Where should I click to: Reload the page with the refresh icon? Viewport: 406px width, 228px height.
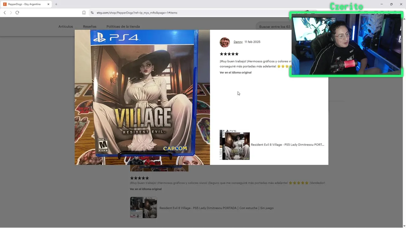17,13
